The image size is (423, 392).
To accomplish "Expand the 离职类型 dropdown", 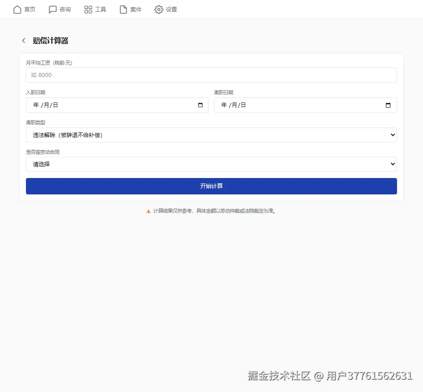I will coord(211,135).
